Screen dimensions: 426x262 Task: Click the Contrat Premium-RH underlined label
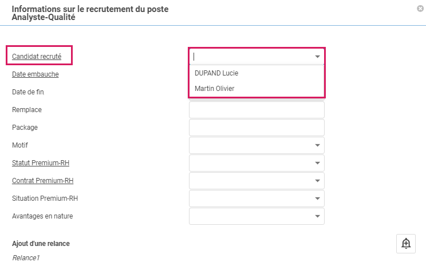(43, 181)
